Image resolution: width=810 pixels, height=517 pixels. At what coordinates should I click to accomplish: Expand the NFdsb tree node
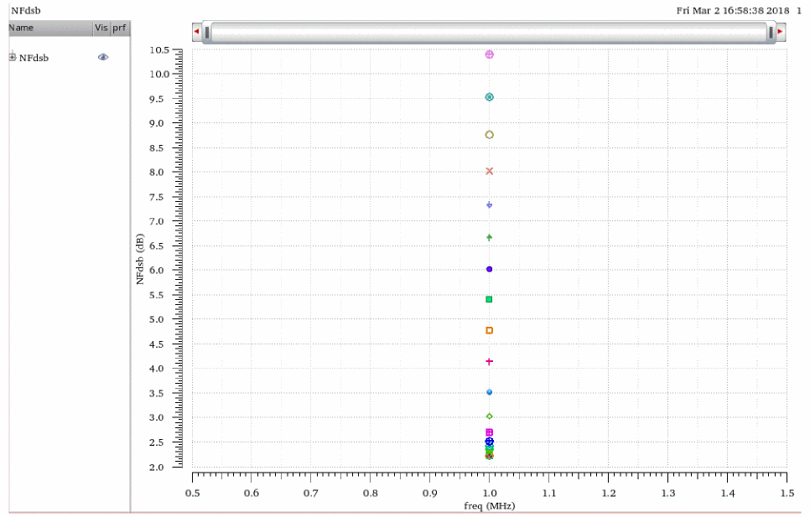click(13, 57)
